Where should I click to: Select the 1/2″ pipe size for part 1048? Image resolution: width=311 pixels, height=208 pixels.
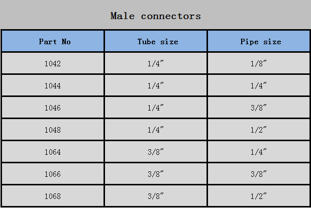coord(258,130)
